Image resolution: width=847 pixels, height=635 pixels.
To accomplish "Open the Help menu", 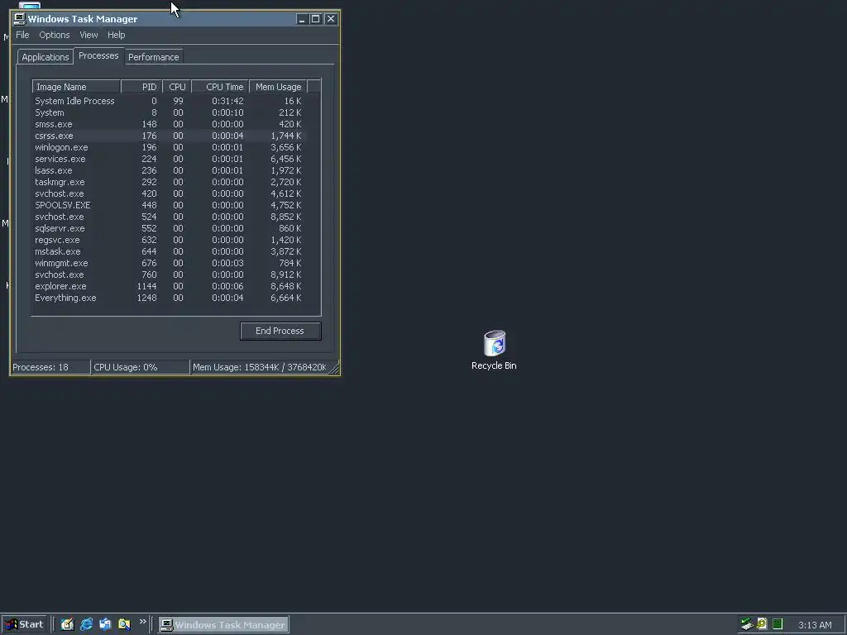I will (x=116, y=35).
